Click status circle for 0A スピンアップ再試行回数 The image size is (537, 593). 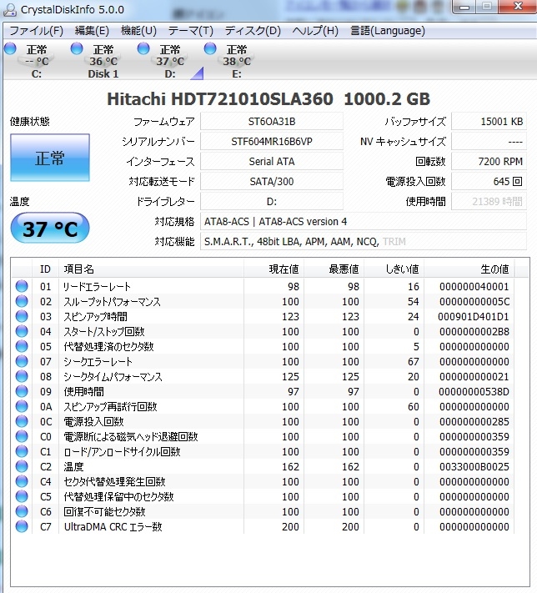coord(22,406)
